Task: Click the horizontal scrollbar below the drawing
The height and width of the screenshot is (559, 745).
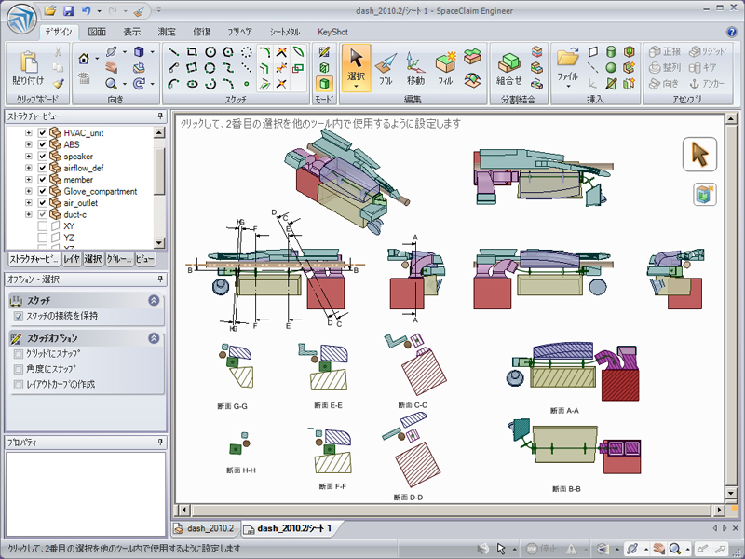Action: pos(447,509)
